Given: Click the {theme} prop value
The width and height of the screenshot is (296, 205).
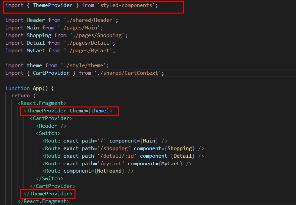Looking at the screenshot, I should tap(99, 111).
